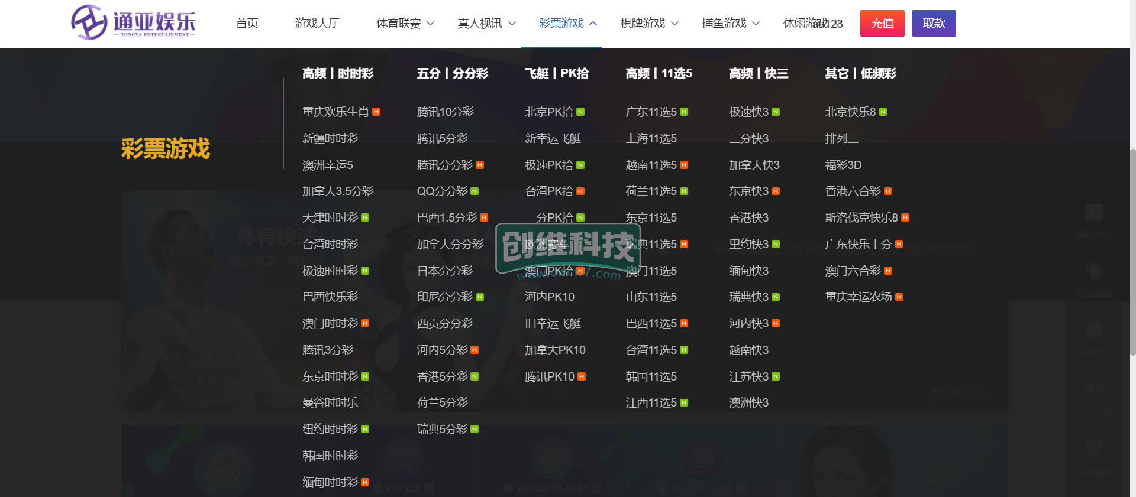Expand the 真人视讯 dropdown

[486, 23]
